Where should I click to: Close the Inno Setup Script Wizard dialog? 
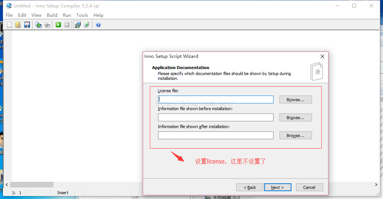point(322,56)
